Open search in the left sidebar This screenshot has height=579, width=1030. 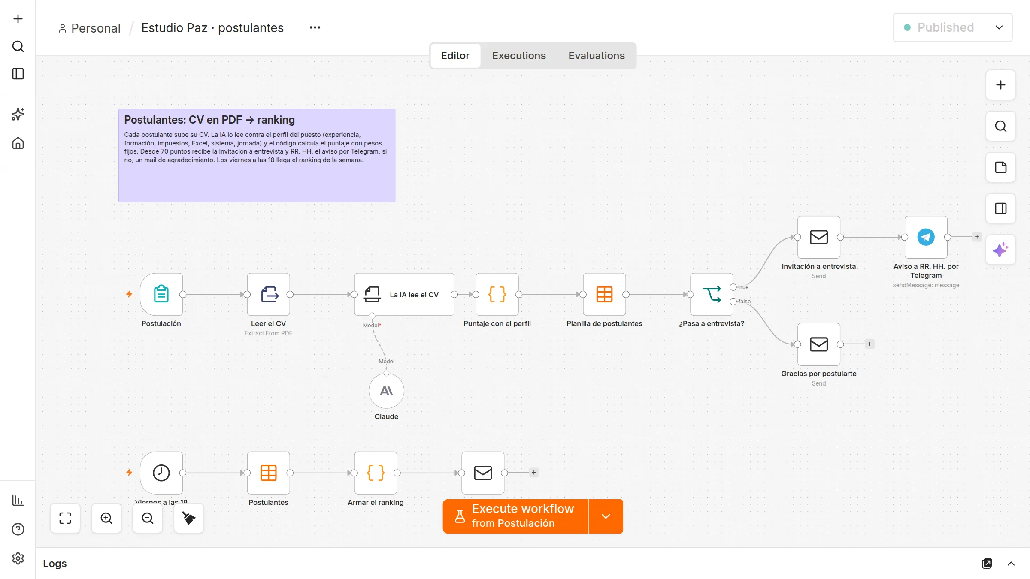[x=18, y=46]
